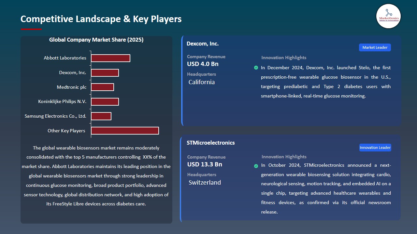
Task: Click Headquarters label in STMicroelectronics card
Action: (x=202, y=175)
